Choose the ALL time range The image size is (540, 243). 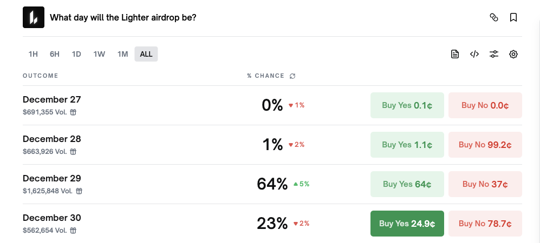(146, 54)
